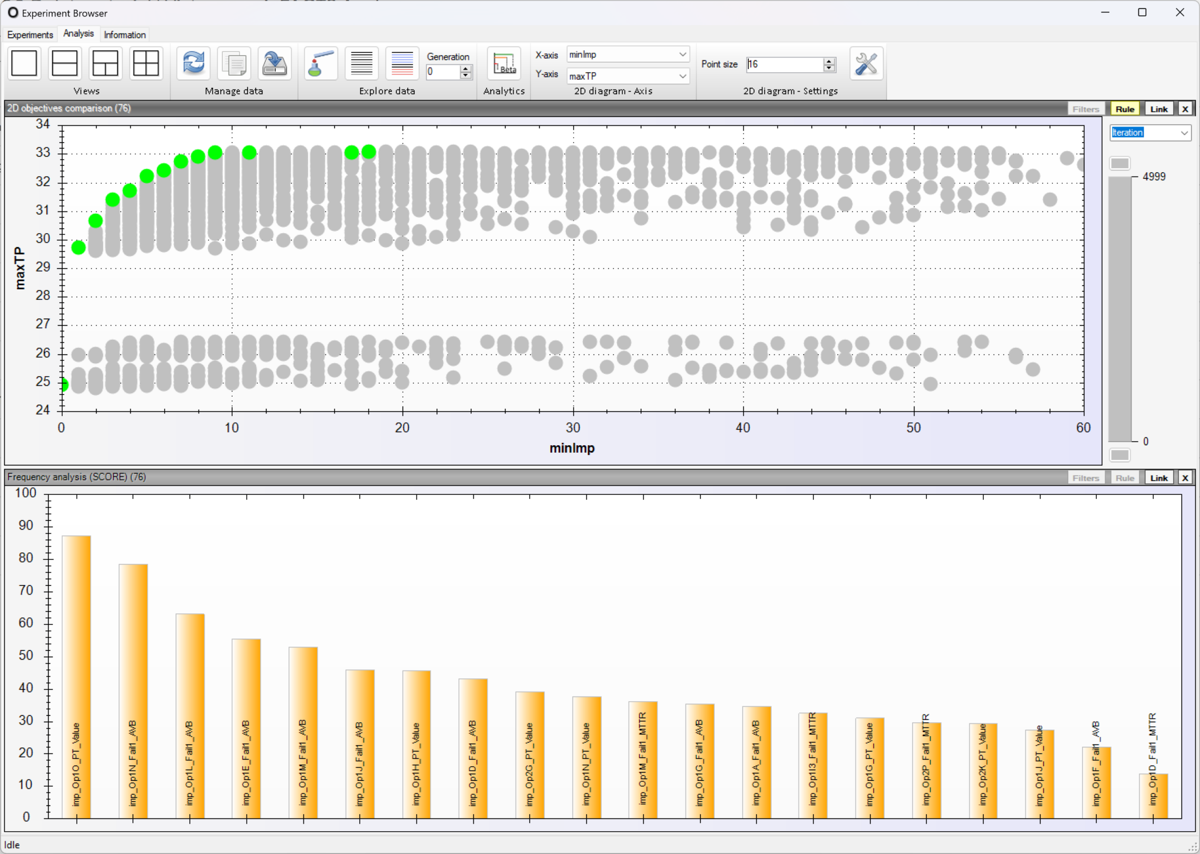Switch to the Experiments tab

pyautogui.click(x=30, y=35)
